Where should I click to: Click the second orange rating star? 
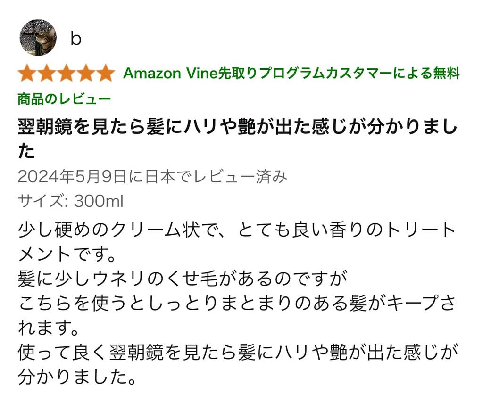pos(47,74)
